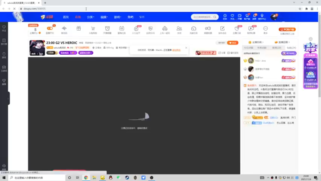Open the 游戏 dropdown in navigation
Image resolution: width=321 pixels, height=181 pixels.
[118, 17]
